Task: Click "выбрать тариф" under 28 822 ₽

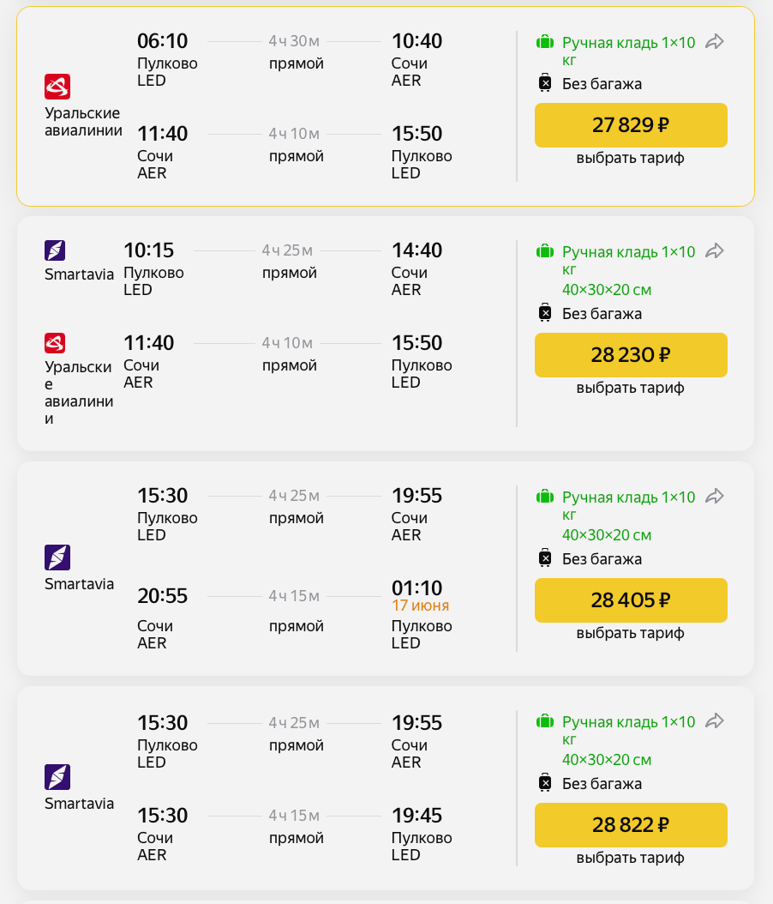Action: click(631, 859)
